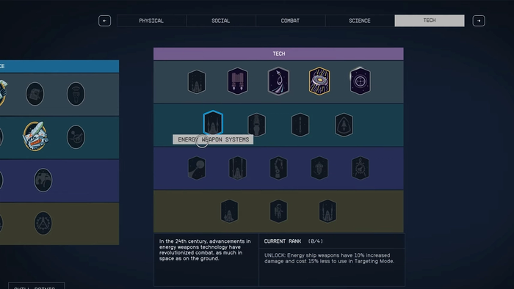
Task: Click the purple TECH panel header
Action: pos(278,54)
